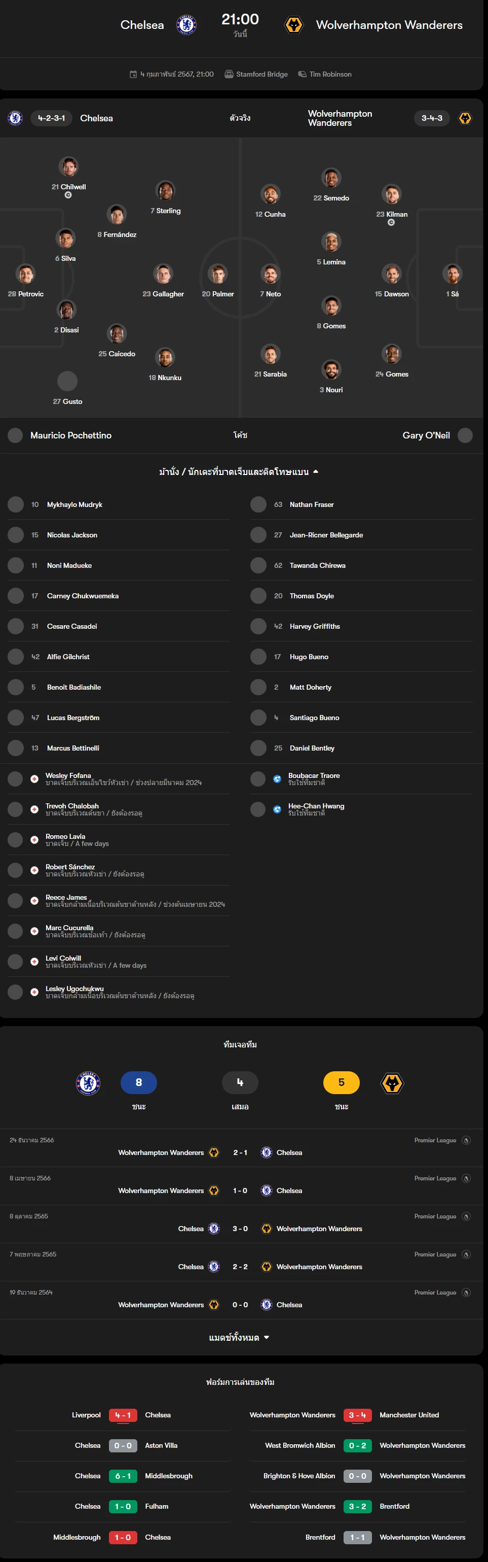488x1562 pixels.
Task: Click the injury icon next to Wesley Fofana
Action: click(x=34, y=778)
